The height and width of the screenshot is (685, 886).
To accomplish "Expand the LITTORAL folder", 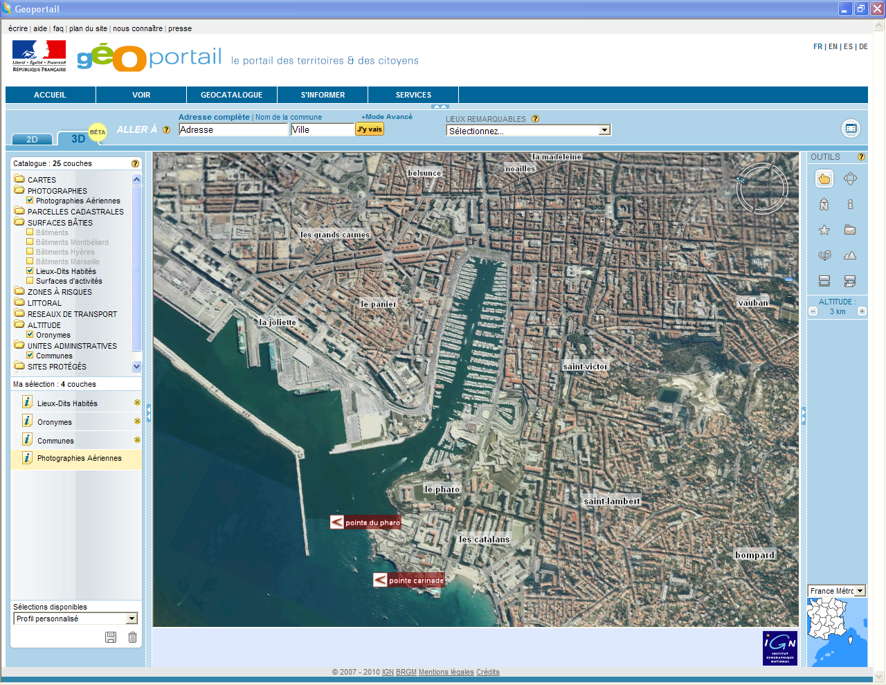I will point(19,302).
